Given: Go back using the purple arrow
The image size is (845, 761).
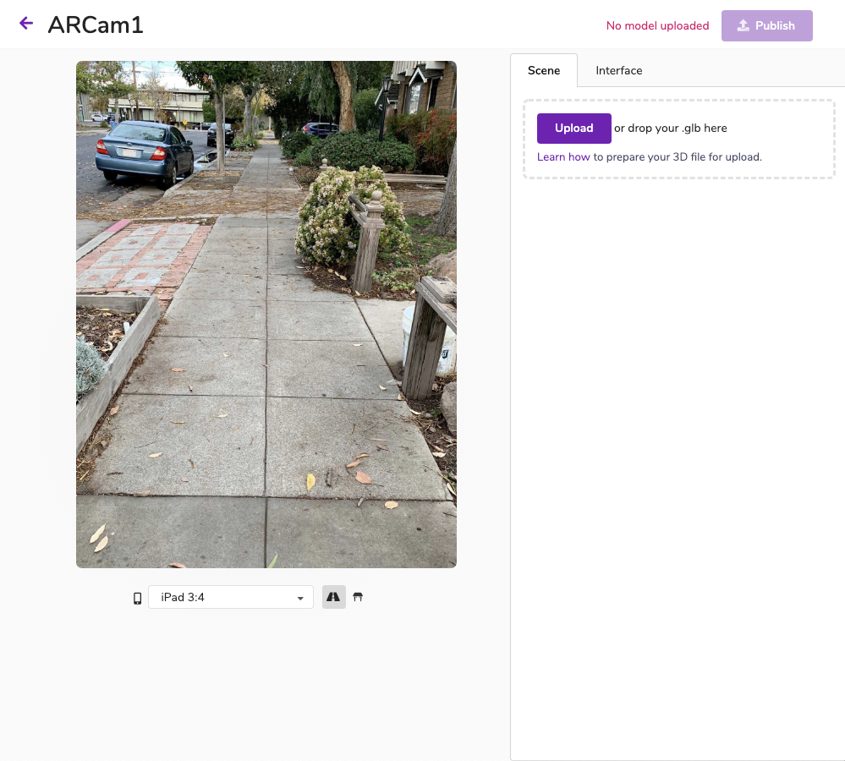Looking at the screenshot, I should pyautogui.click(x=26, y=23).
